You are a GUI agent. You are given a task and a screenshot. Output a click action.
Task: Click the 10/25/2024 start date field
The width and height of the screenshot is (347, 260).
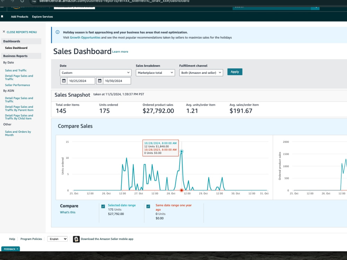click(x=81, y=81)
